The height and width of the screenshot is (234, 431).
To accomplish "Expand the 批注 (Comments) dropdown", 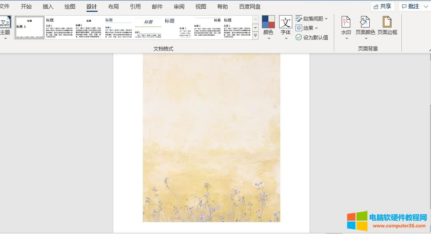I will click(413, 7).
